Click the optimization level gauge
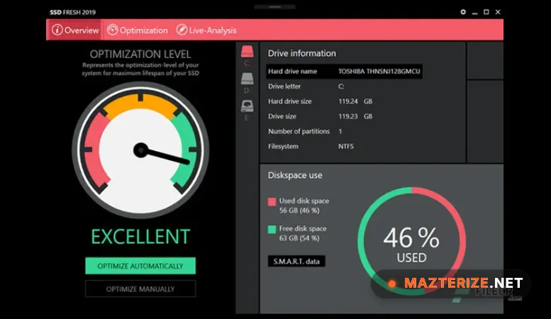Image resolution: width=551 pixels, height=319 pixels. (140, 150)
